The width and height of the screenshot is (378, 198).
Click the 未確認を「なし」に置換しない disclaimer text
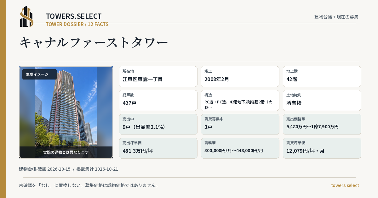coord(89,185)
